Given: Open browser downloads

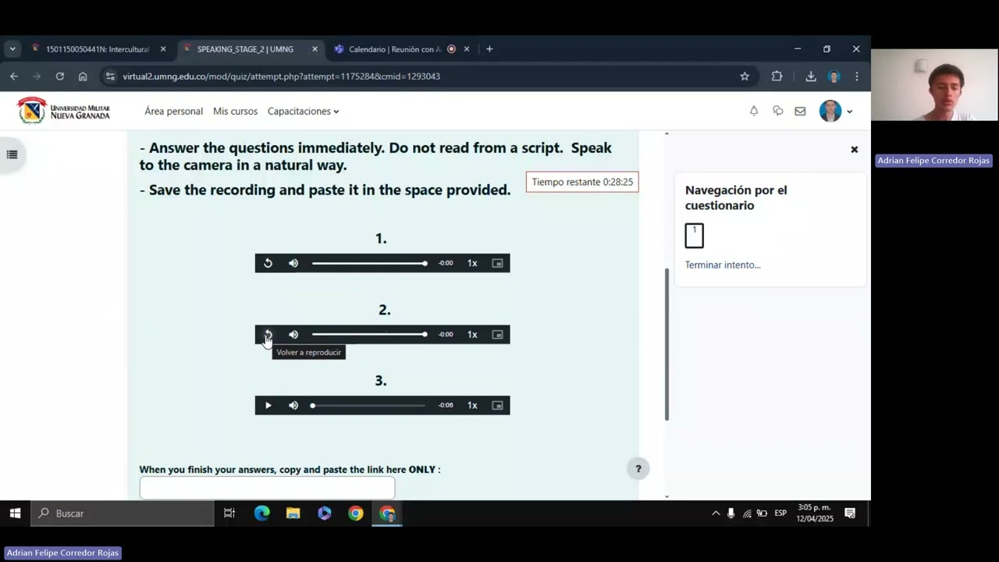Looking at the screenshot, I should (811, 76).
